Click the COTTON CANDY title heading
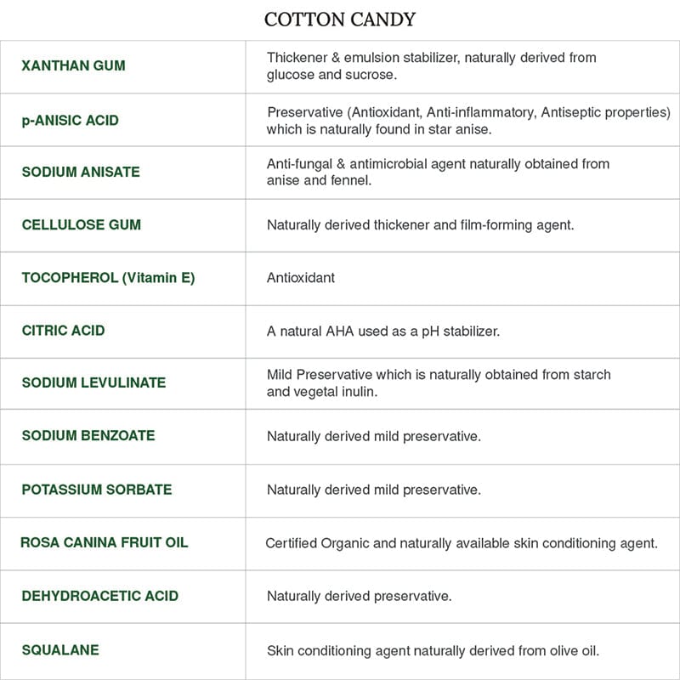Screen dimensions: 680x680 (340, 19)
